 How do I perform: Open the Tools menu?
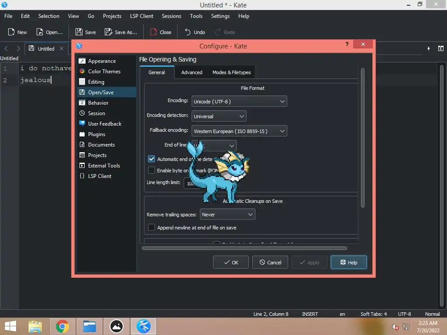click(x=196, y=16)
